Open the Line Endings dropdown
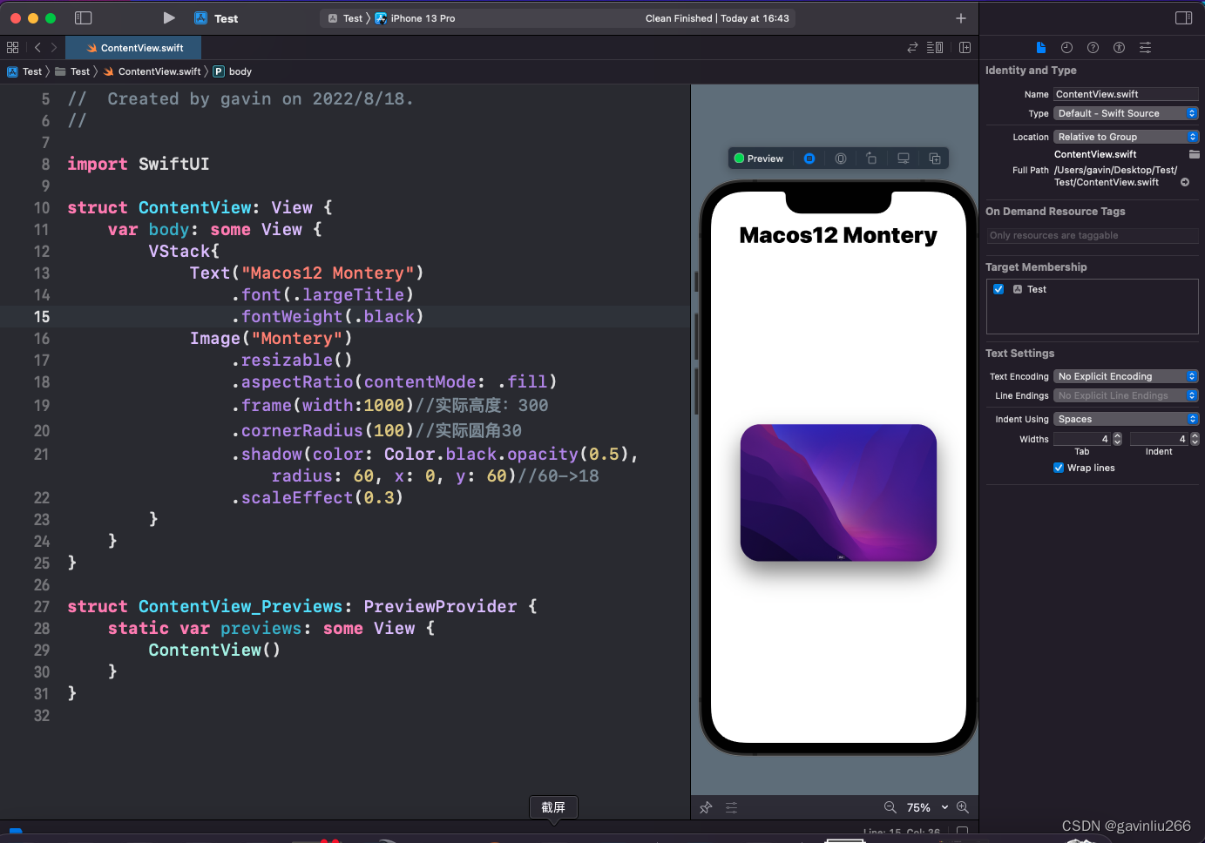This screenshot has height=843, width=1205. click(1126, 395)
